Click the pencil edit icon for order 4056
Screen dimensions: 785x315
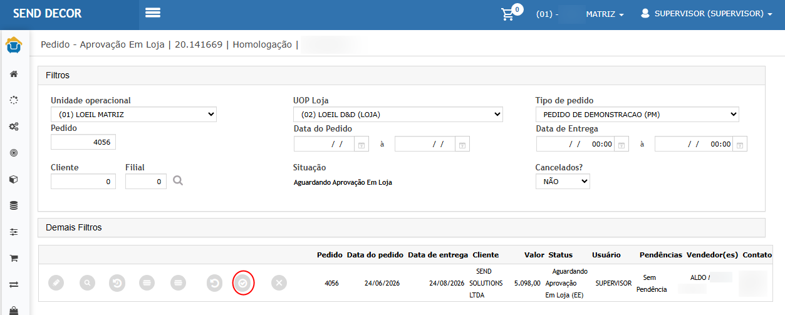point(56,283)
